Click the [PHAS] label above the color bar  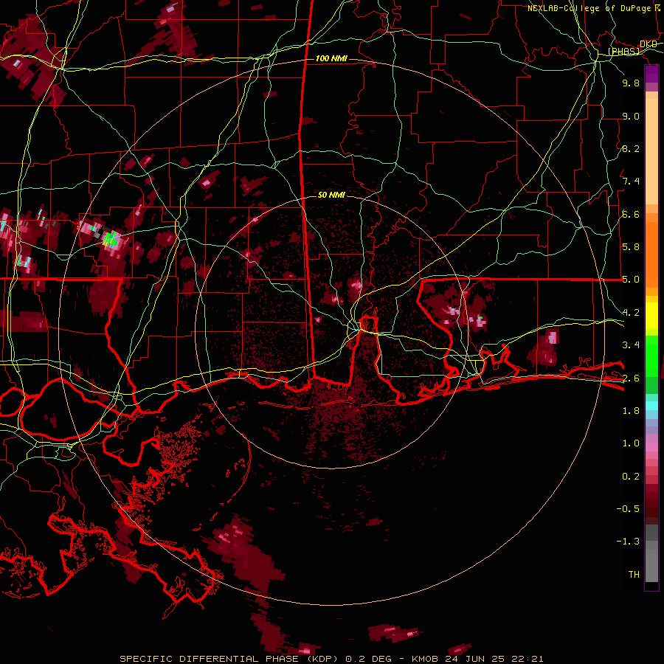[x=623, y=51]
